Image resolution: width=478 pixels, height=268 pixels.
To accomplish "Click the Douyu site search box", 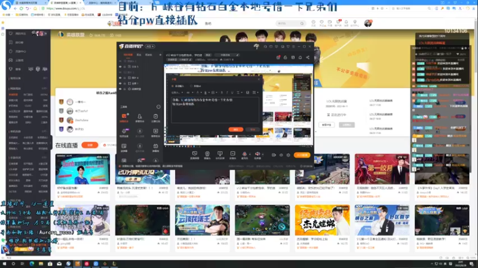I will 290,23.
